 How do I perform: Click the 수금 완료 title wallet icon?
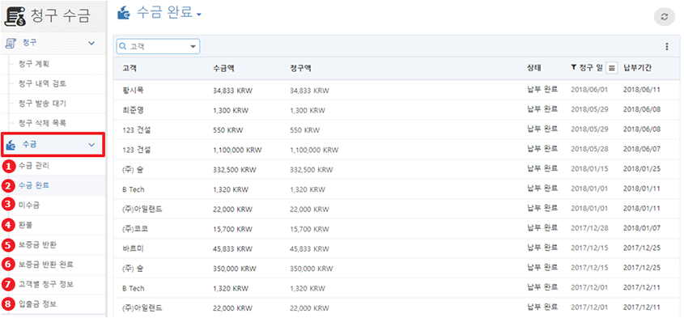tap(124, 14)
